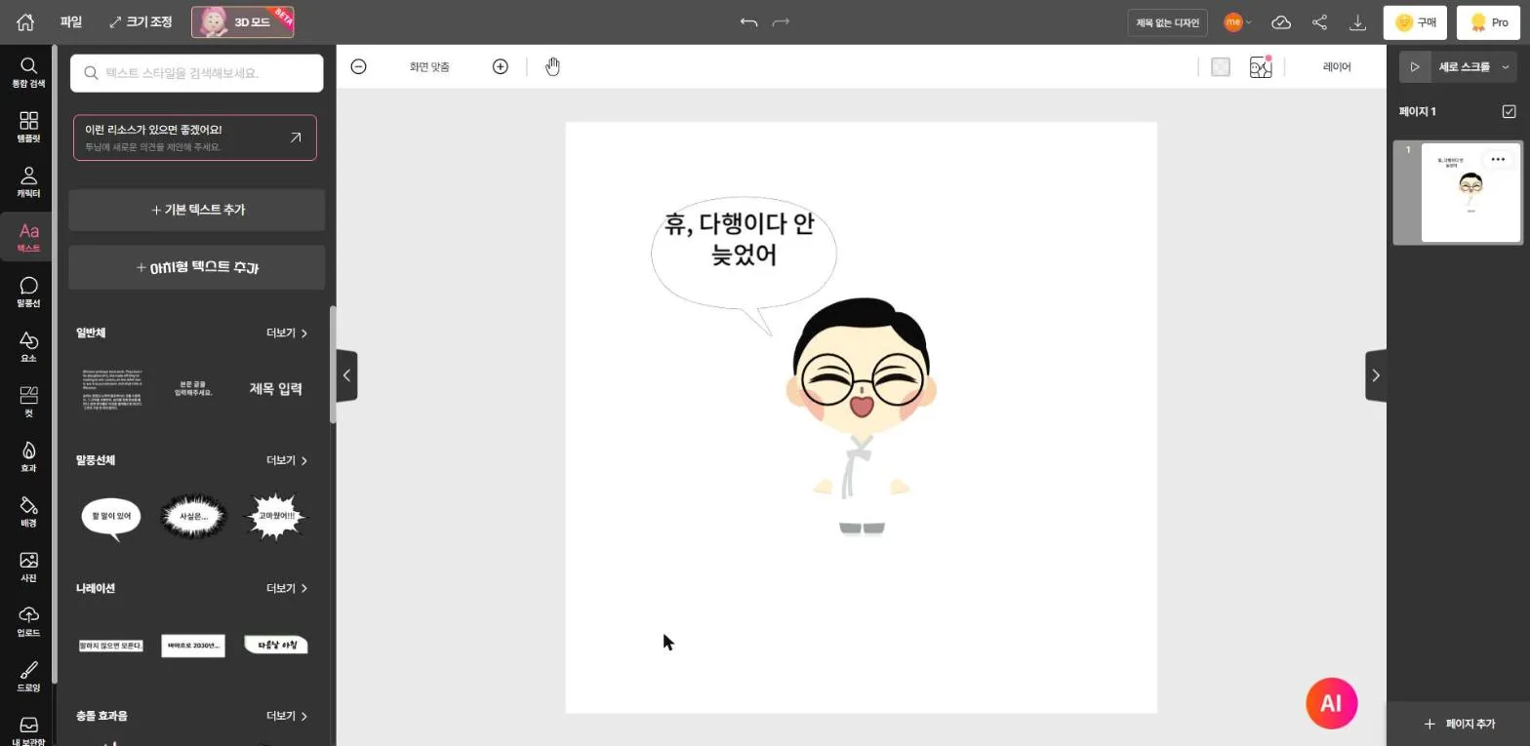This screenshot has height=746, width=1530.
Task: Open the share options icon
Action: (1319, 22)
